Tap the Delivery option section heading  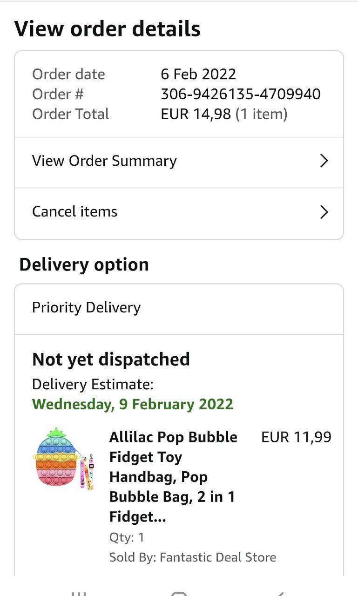pyautogui.click(x=84, y=264)
